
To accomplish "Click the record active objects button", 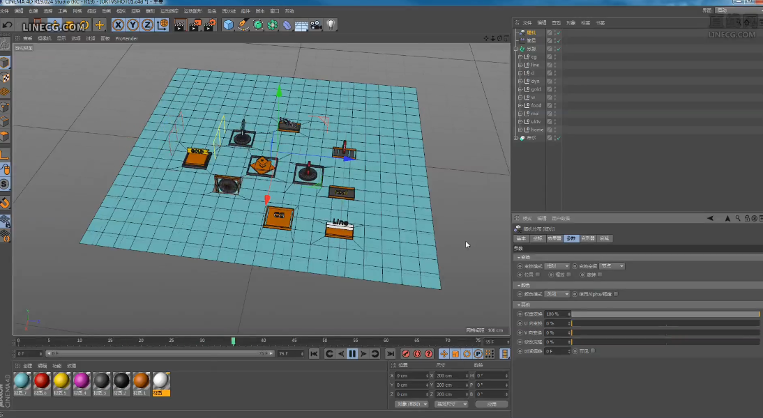I will point(406,354).
